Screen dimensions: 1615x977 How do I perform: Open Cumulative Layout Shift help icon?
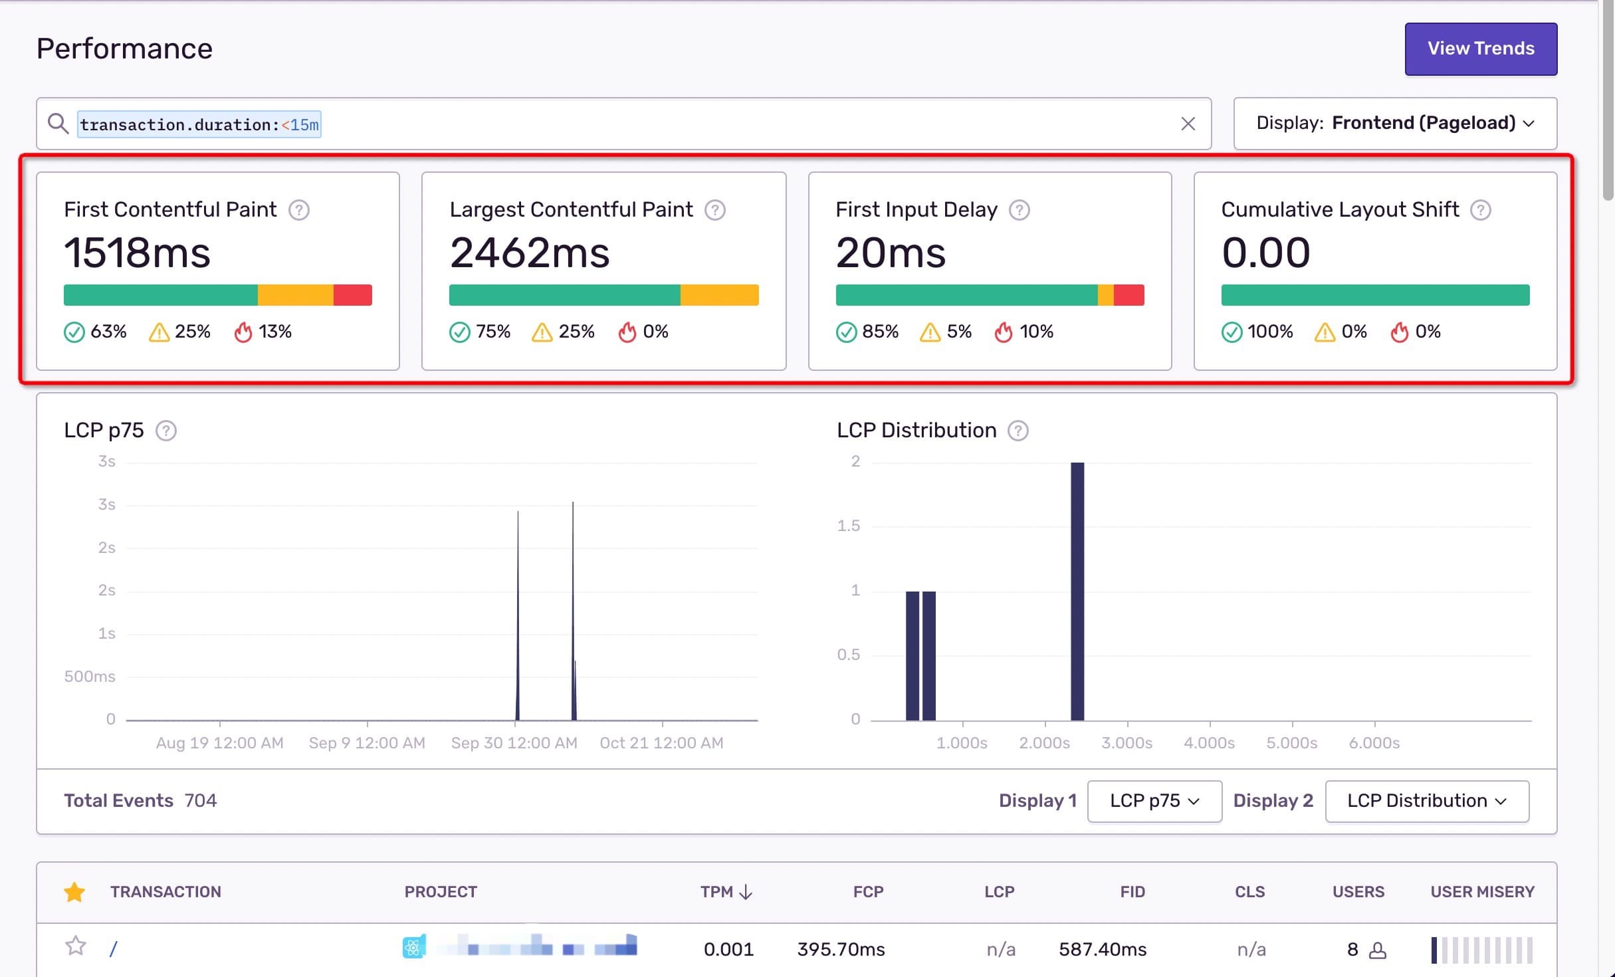click(1480, 210)
